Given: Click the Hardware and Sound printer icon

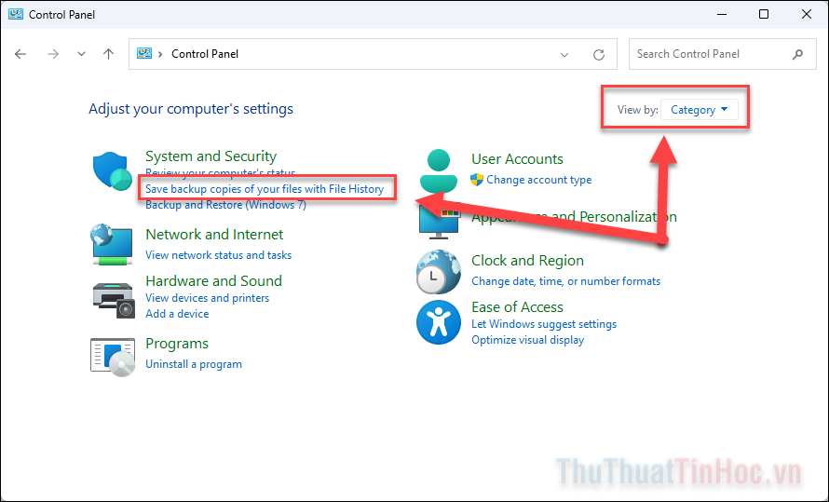Looking at the screenshot, I should click(113, 296).
